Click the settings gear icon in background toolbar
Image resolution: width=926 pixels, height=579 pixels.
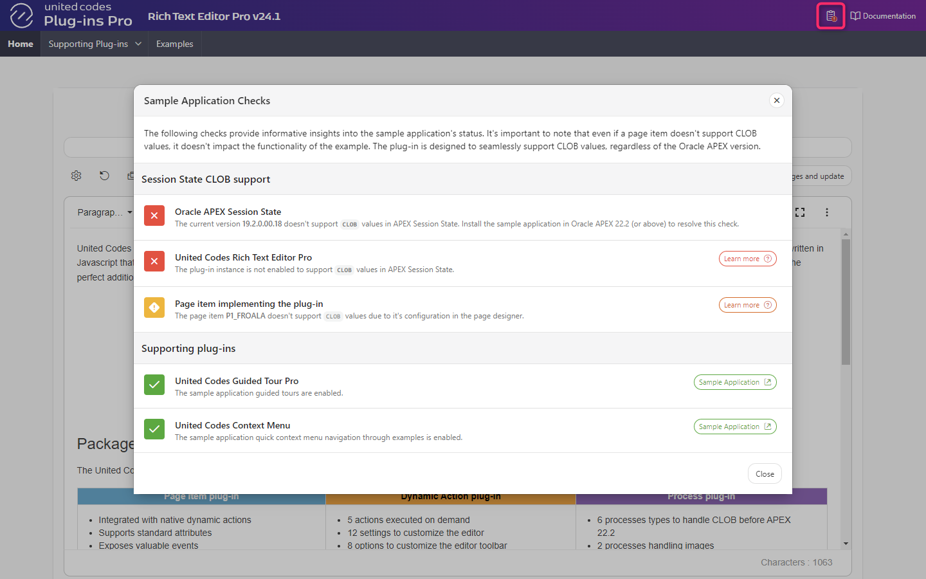tap(77, 176)
